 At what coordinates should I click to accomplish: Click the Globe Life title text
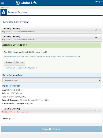pos(28,3)
